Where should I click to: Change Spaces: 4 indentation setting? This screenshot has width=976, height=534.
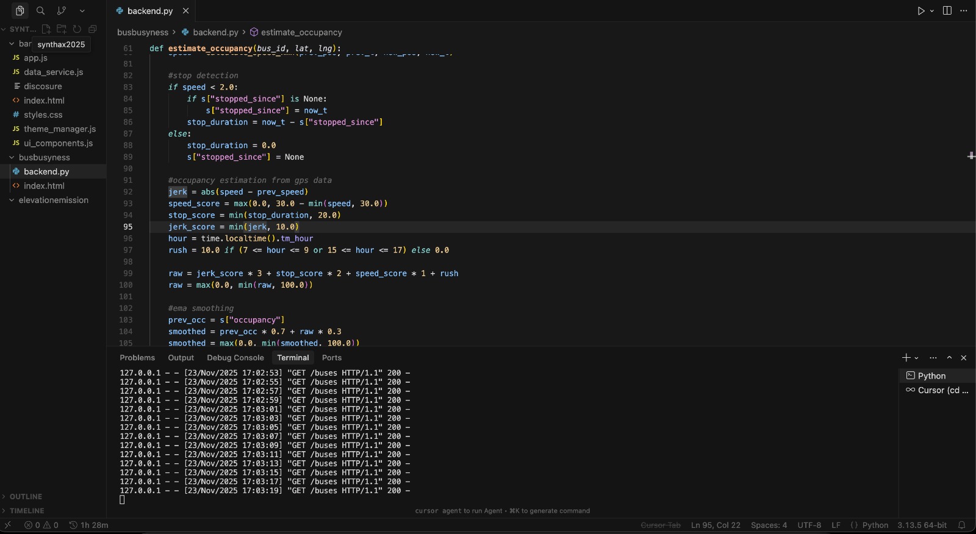coord(769,525)
